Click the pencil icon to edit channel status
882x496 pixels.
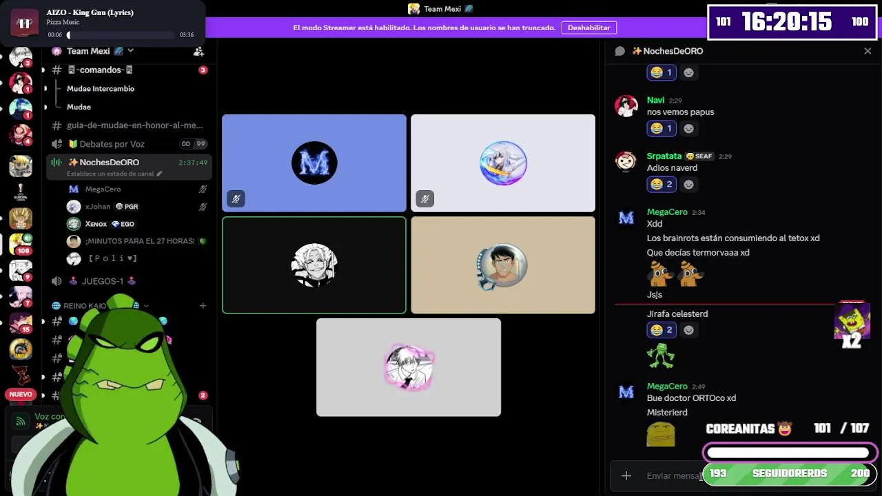(x=159, y=174)
